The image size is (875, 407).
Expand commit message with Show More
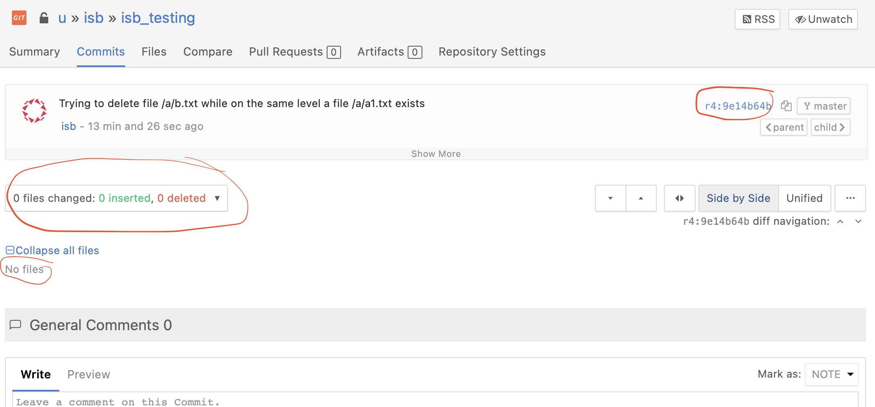(436, 154)
